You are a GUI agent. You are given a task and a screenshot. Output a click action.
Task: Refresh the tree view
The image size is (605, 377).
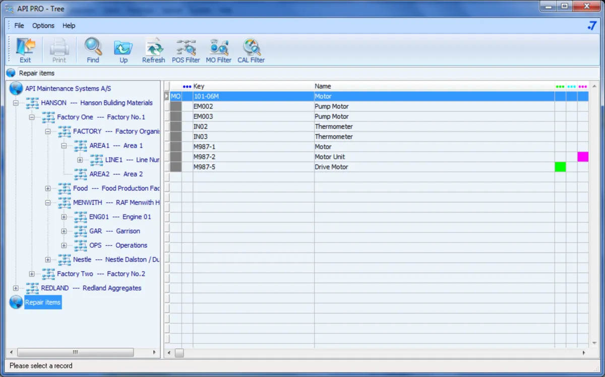[x=153, y=50]
